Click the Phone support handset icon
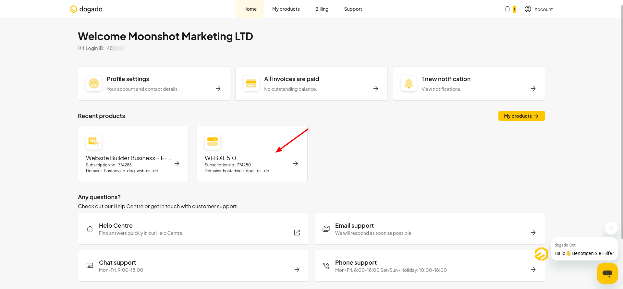Viewport: 623px width, 289px height. (x=326, y=266)
